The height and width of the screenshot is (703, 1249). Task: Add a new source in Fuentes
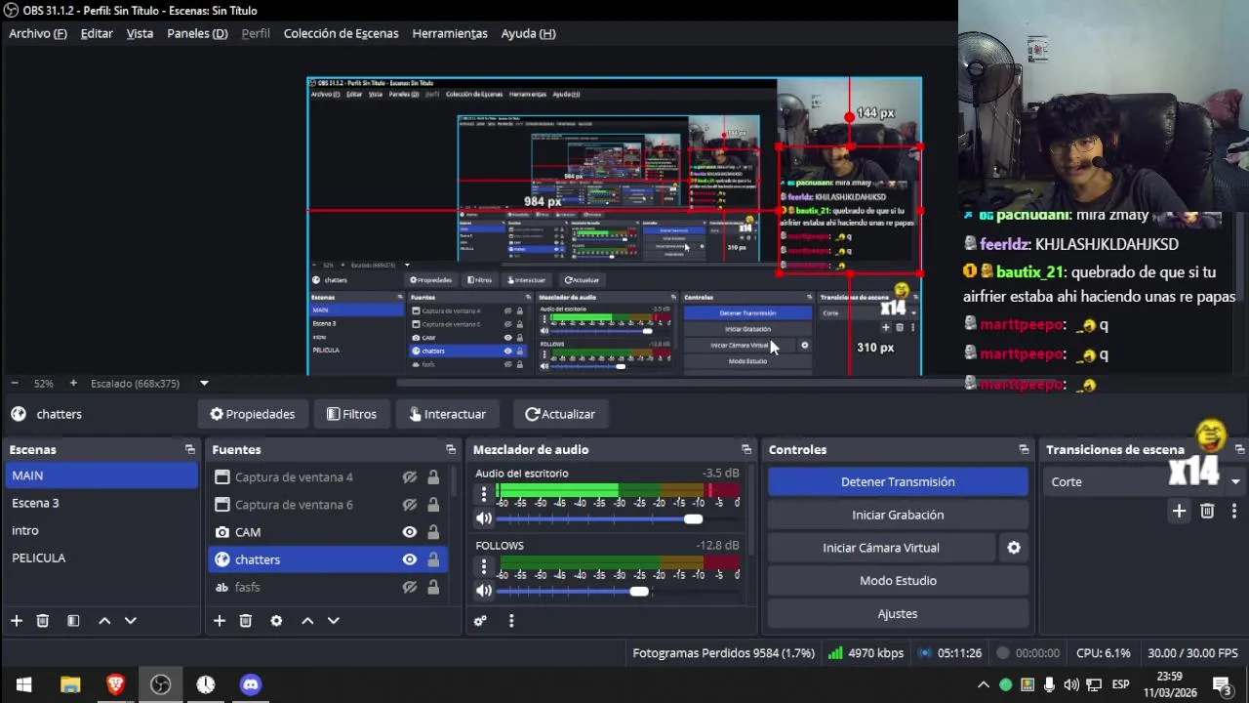coord(220,621)
